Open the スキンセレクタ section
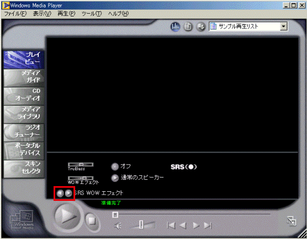307x239 pixels. click(x=24, y=169)
